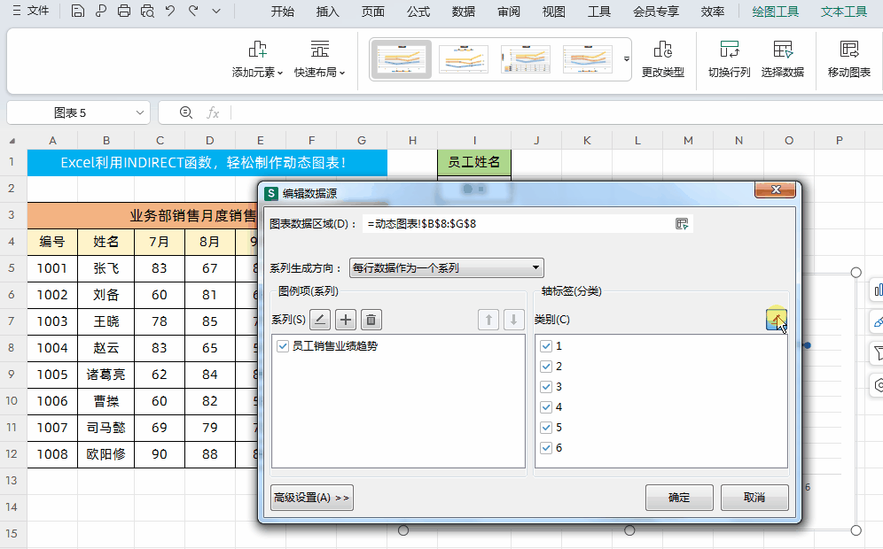This screenshot has height=549, width=883.
Task: Click row header 13
Action: [x=12, y=480]
